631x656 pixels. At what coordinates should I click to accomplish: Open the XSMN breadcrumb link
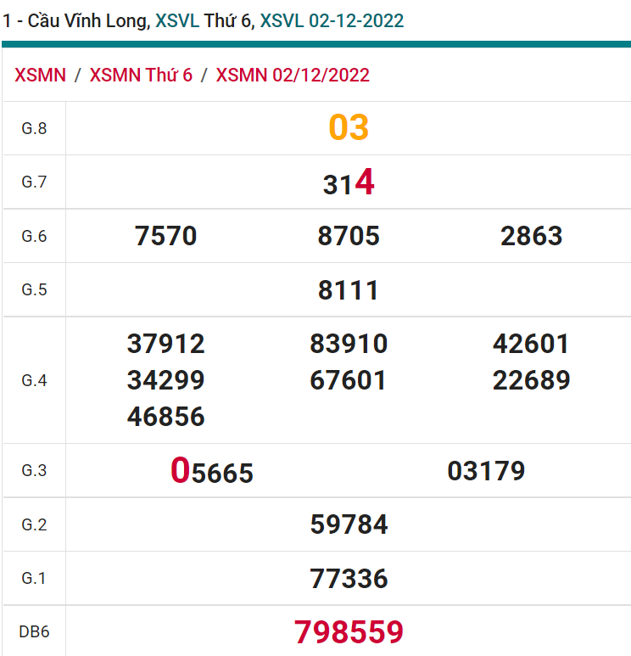coord(40,75)
